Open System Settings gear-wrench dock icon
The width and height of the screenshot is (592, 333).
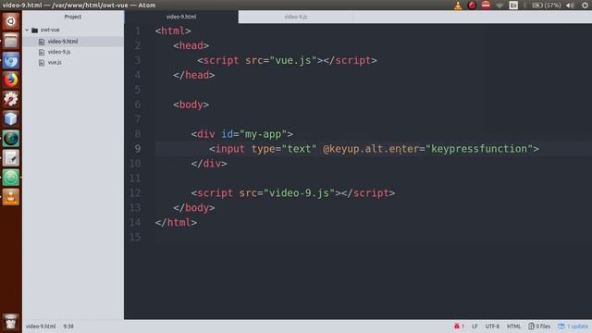pos(10,99)
